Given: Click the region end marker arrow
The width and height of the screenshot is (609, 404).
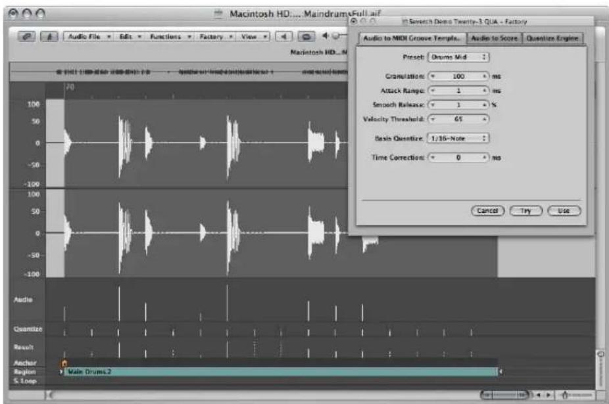Looking at the screenshot, I should pyautogui.click(x=500, y=372).
